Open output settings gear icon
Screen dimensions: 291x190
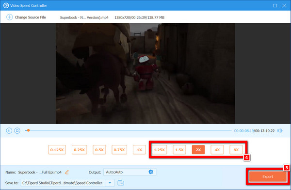151,172
